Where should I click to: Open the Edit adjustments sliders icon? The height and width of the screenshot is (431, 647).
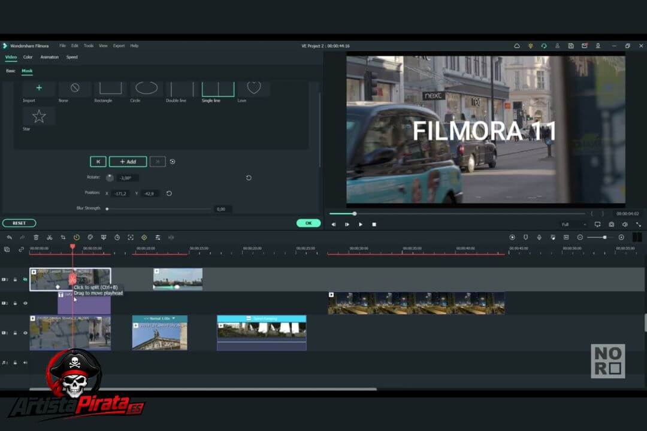158,237
